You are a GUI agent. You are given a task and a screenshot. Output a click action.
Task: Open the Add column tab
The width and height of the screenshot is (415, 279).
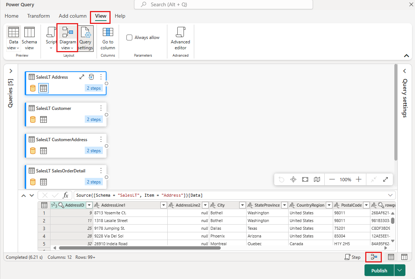[x=73, y=16]
